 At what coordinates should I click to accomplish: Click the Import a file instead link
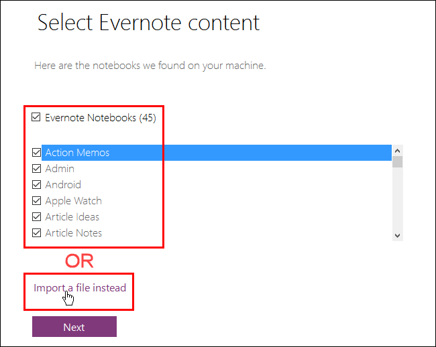pyautogui.click(x=80, y=288)
